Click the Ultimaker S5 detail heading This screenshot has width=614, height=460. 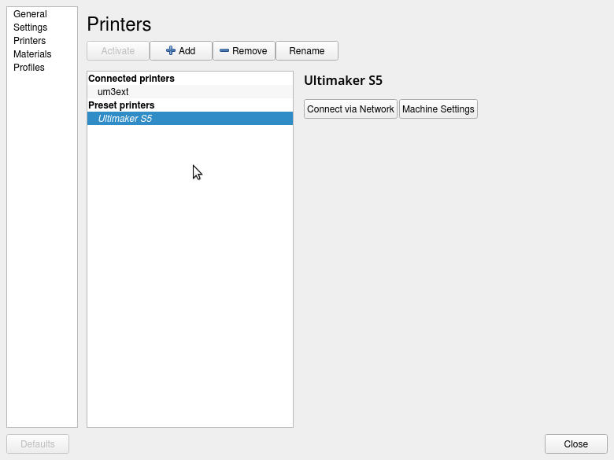343,80
